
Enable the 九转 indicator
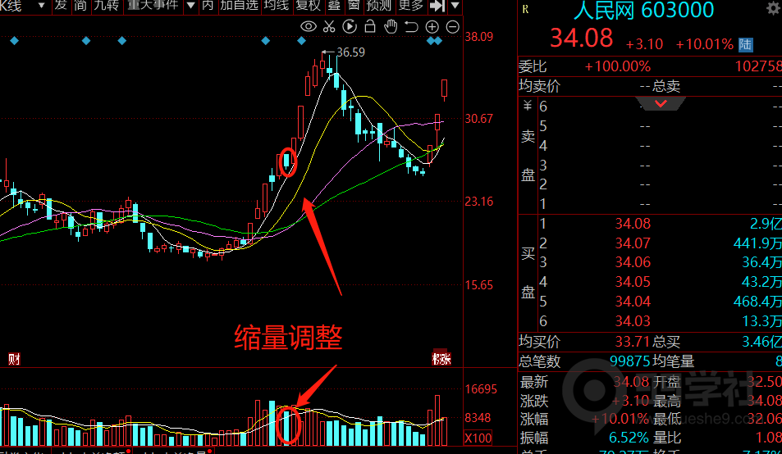click(x=106, y=6)
